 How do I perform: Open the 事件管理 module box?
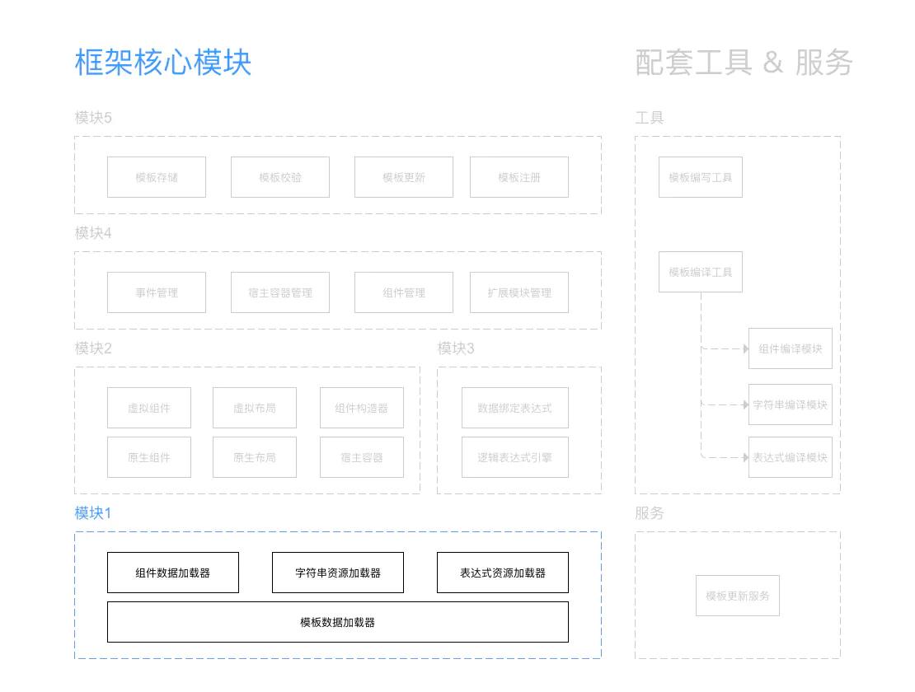click(156, 292)
